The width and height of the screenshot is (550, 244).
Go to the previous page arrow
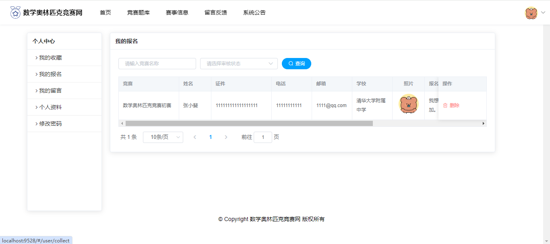pos(195,137)
